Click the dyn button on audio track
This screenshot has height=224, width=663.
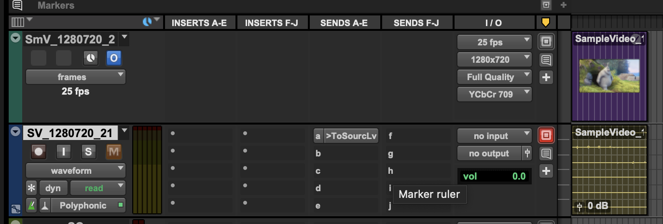click(53, 188)
